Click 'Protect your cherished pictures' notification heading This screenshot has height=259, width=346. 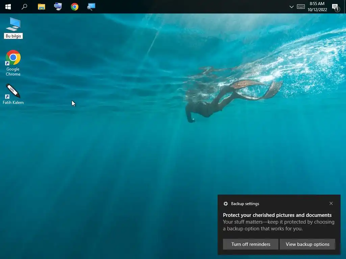pos(277,215)
